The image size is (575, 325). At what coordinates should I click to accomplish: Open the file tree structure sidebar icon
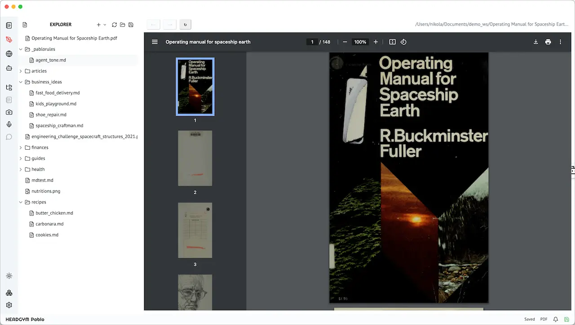[9, 87]
